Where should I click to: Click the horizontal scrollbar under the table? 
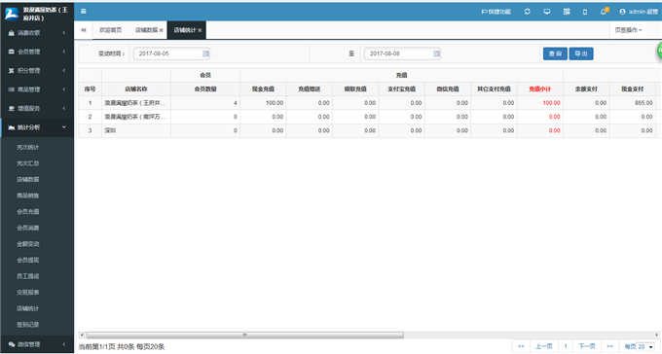point(245,335)
